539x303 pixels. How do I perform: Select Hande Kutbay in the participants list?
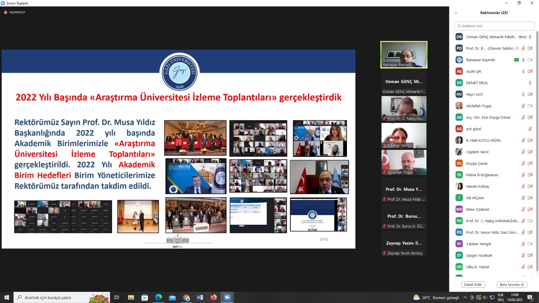[478, 187]
